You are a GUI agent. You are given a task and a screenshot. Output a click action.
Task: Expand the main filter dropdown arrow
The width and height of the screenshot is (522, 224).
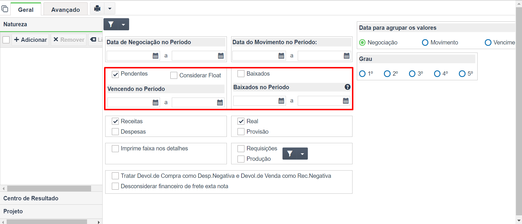123,25
